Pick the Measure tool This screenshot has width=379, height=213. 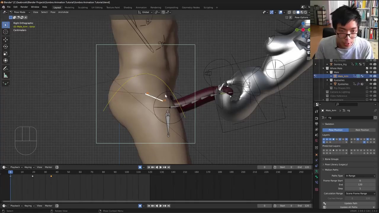(5, 76)
